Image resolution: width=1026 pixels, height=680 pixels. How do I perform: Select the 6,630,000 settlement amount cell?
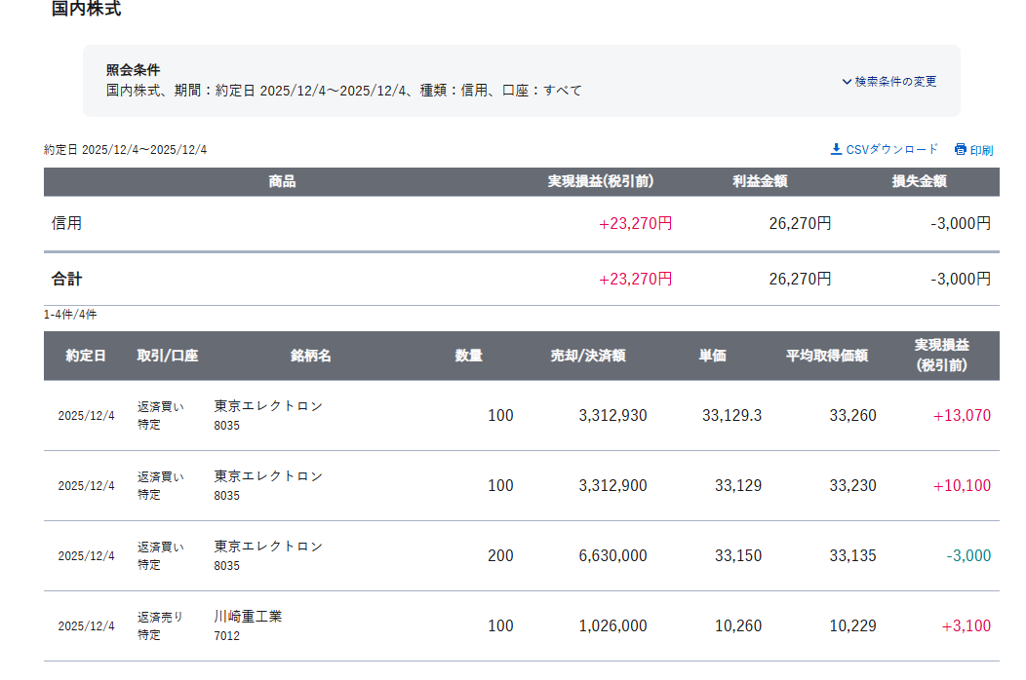point(612,556)
